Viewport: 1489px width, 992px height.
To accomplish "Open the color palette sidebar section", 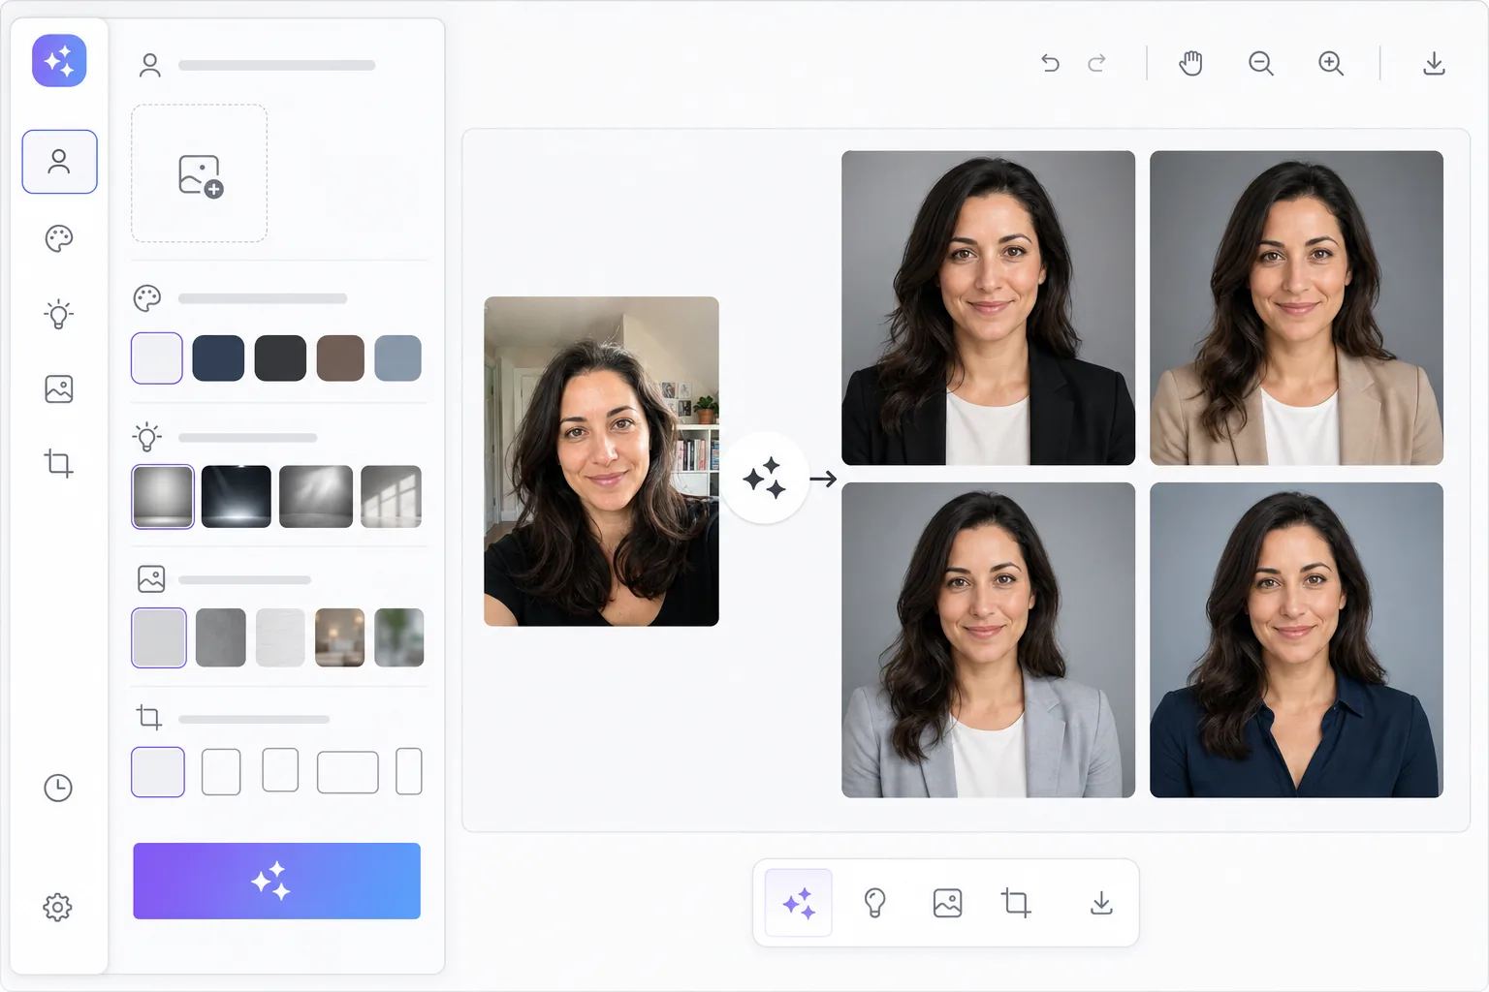I will 59,238.
